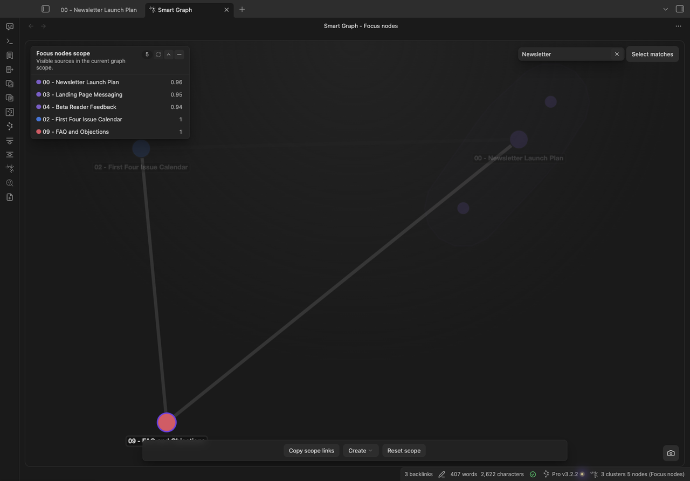Click the bookmark-style note icon in ribbon
The height and width of the screenshot is (481, 690).
click(x=10, y=56)
